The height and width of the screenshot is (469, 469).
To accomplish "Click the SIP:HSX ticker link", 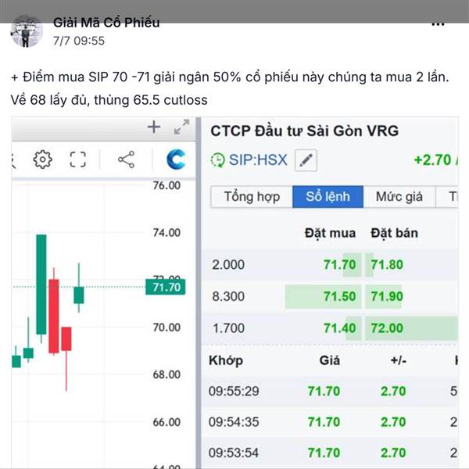I will (258, 159).
